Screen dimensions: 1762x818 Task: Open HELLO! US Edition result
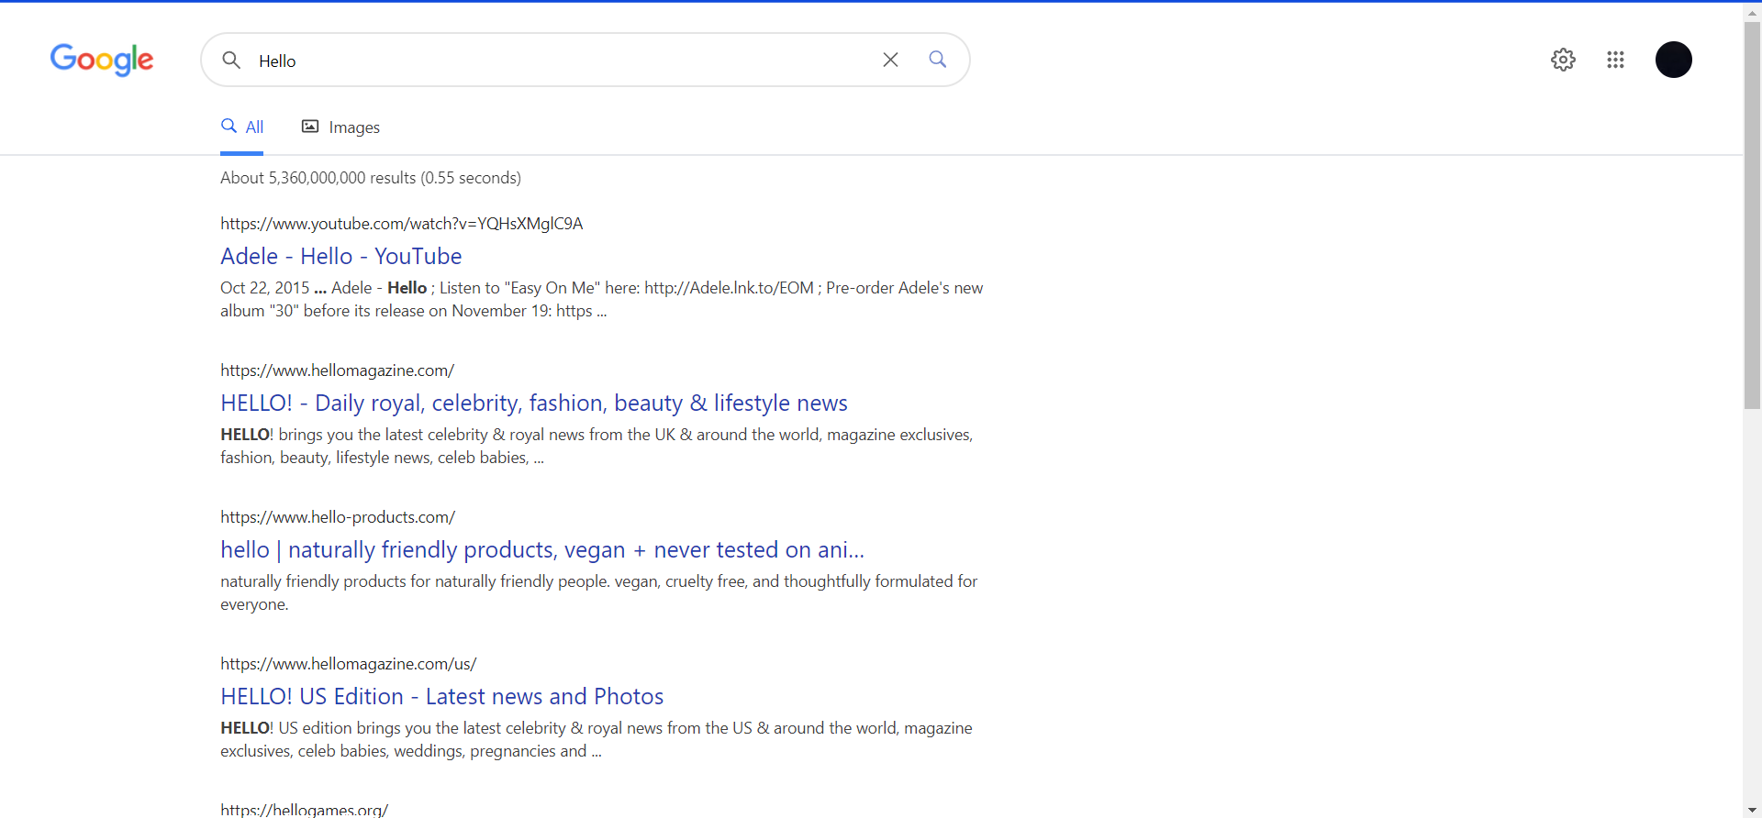[441, 696]
